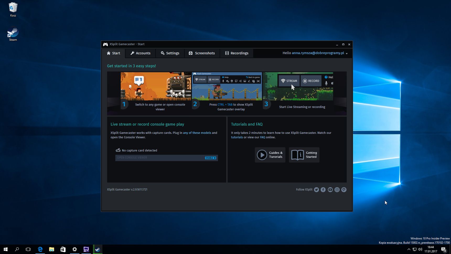Image resolution: width=451 pixels, height=254 pixels.
Task: Click the 'Get started in 3 easy steps!' heading
Action: (x=131, y=66)
